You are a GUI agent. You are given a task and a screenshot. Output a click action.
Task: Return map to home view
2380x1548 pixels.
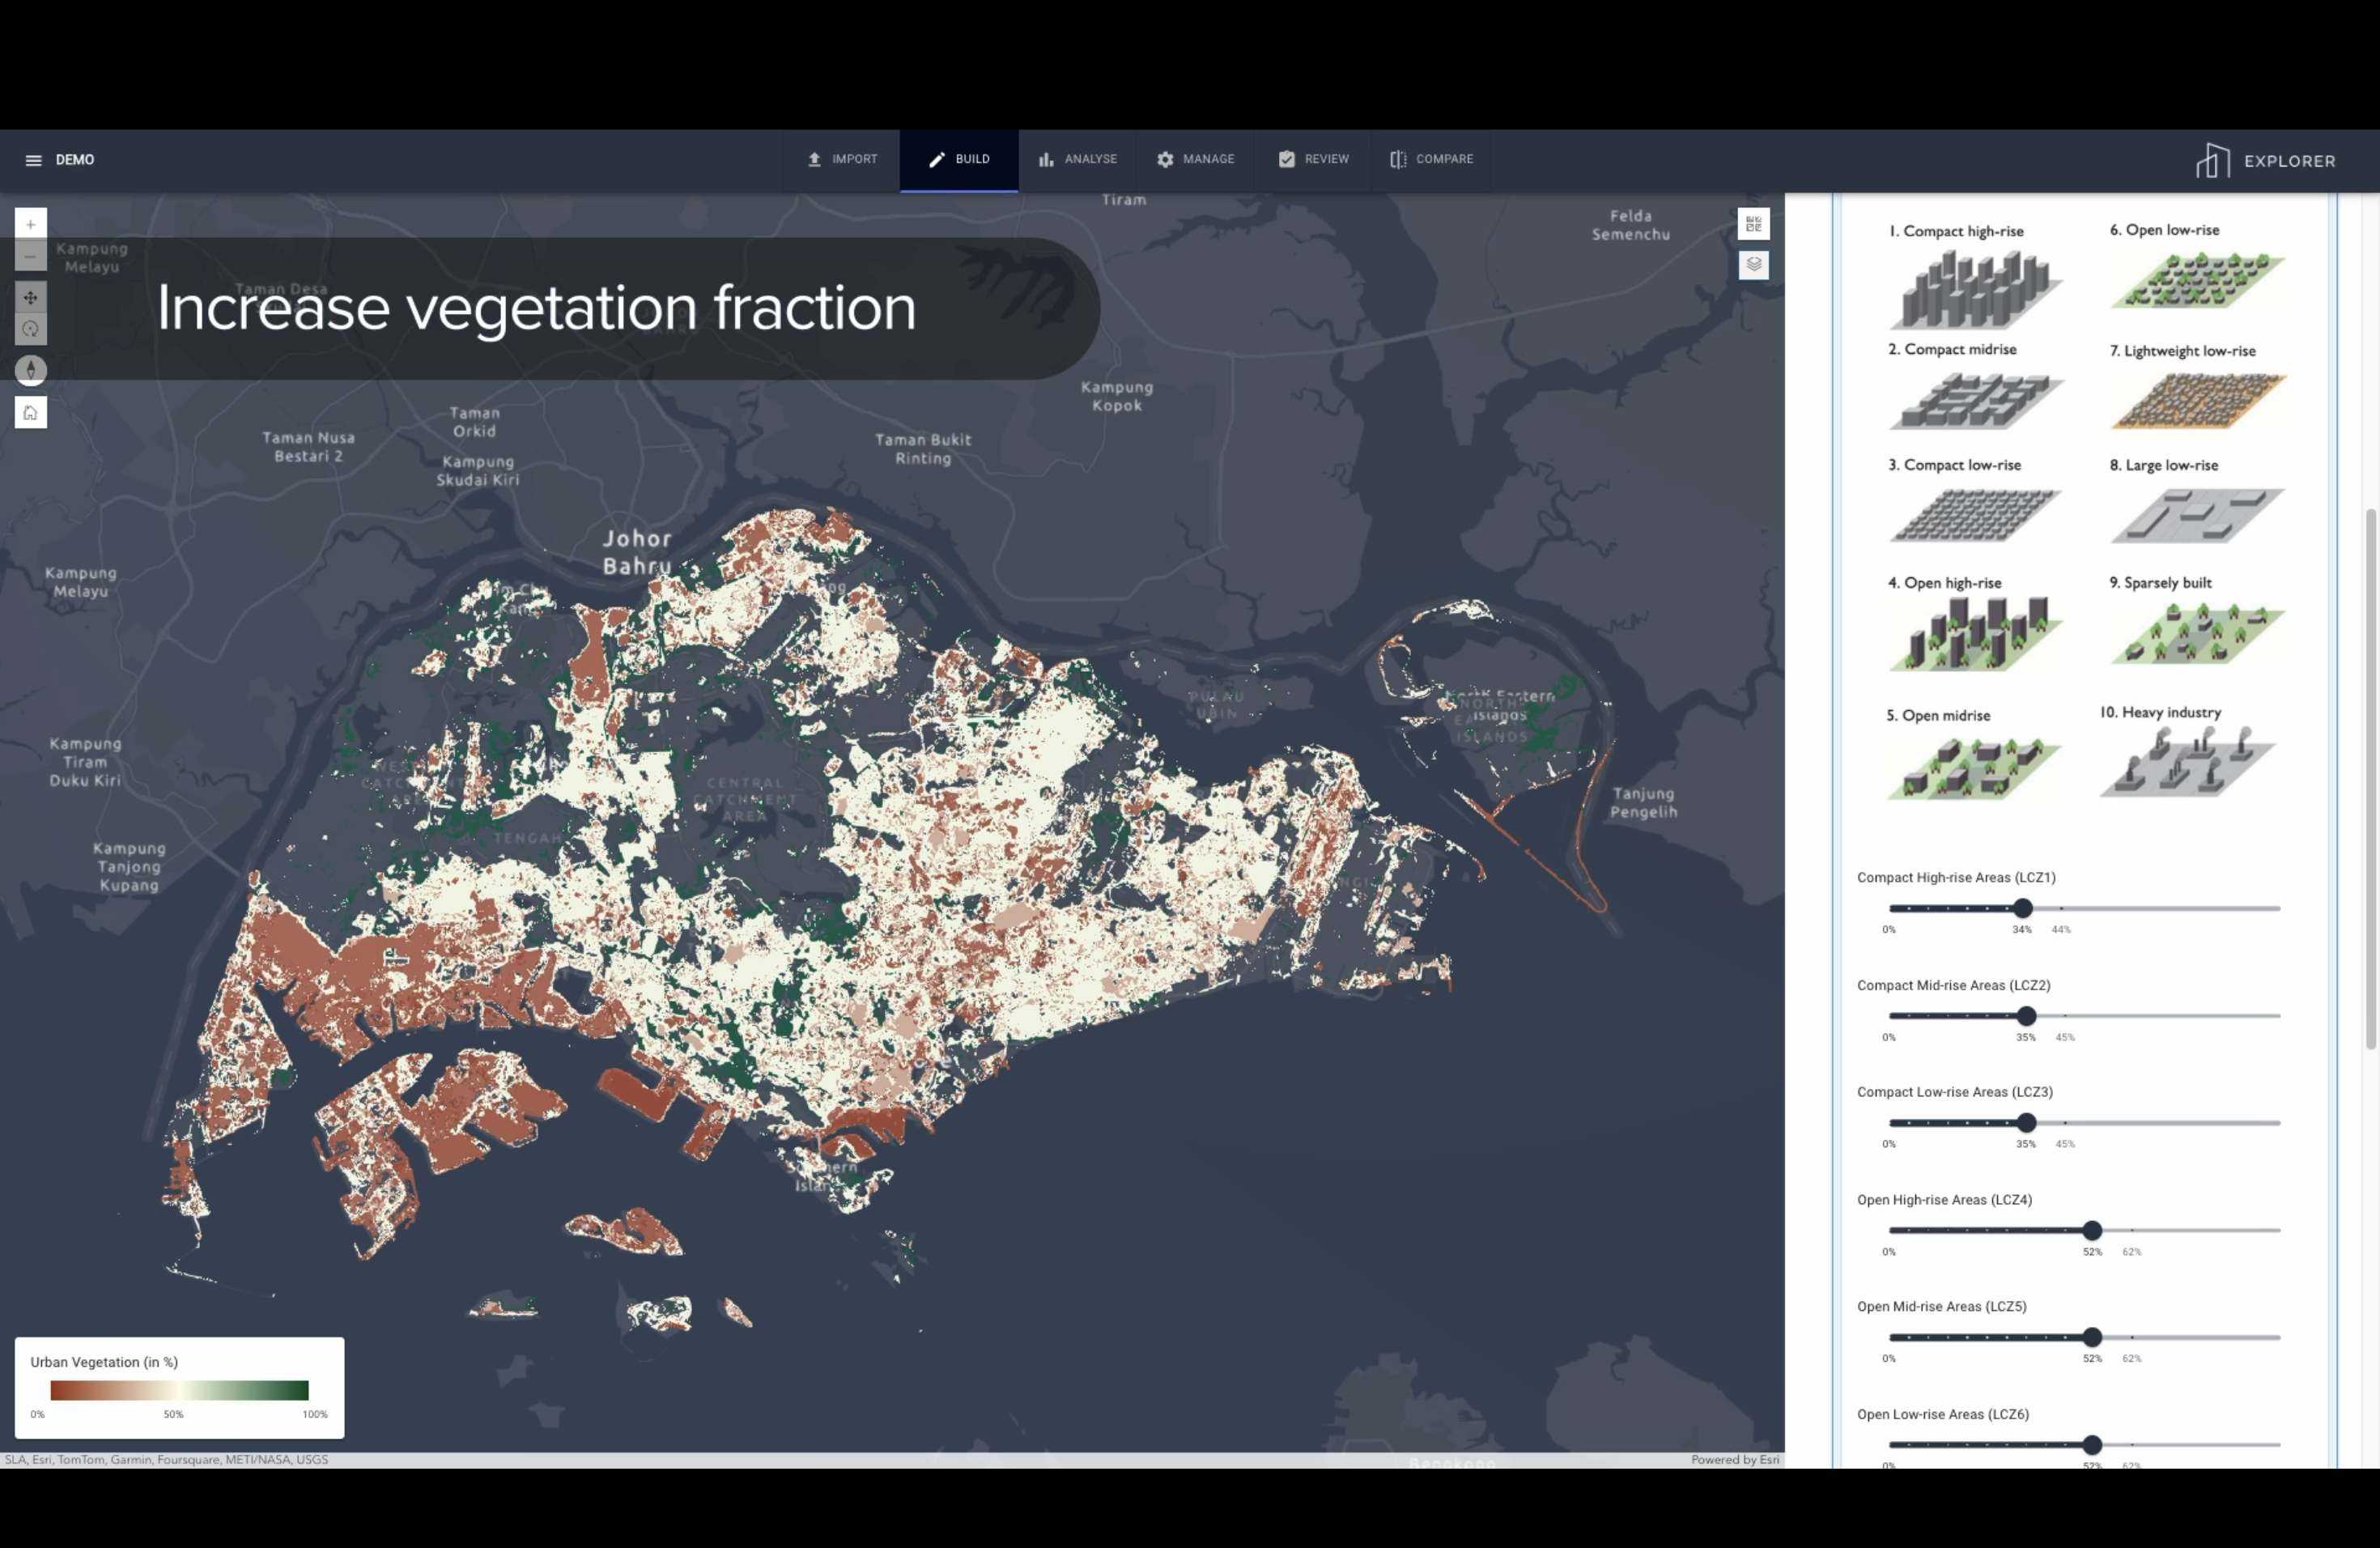click(x=31, y=412)
